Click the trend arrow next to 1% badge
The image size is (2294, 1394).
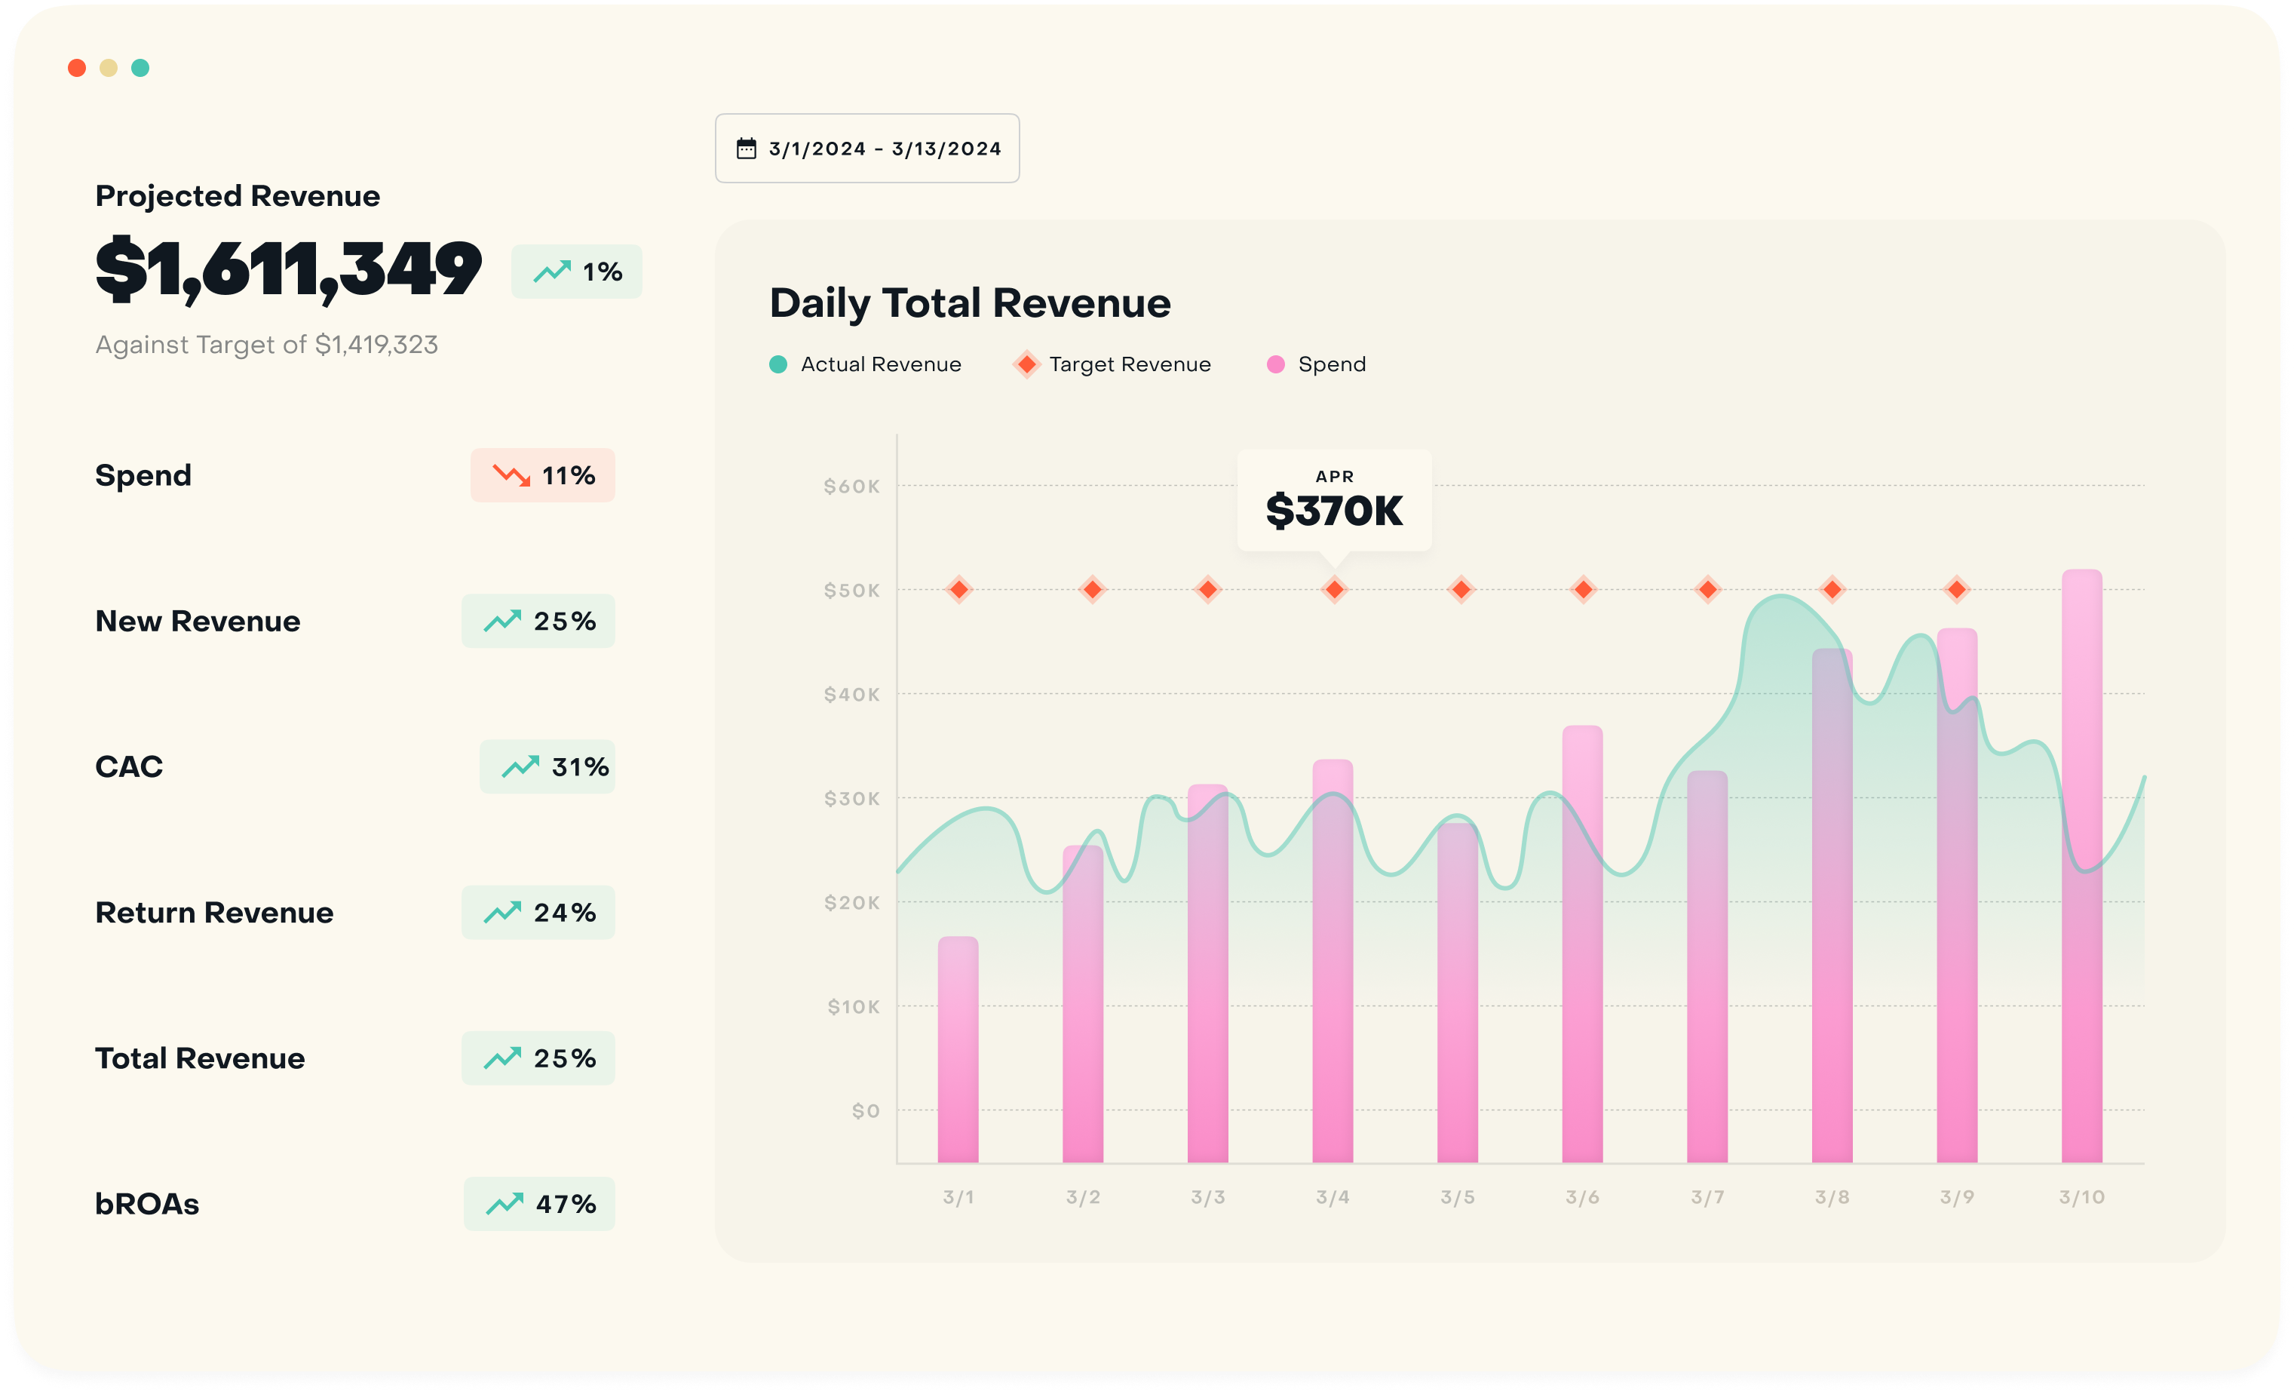tap(552, 272)
